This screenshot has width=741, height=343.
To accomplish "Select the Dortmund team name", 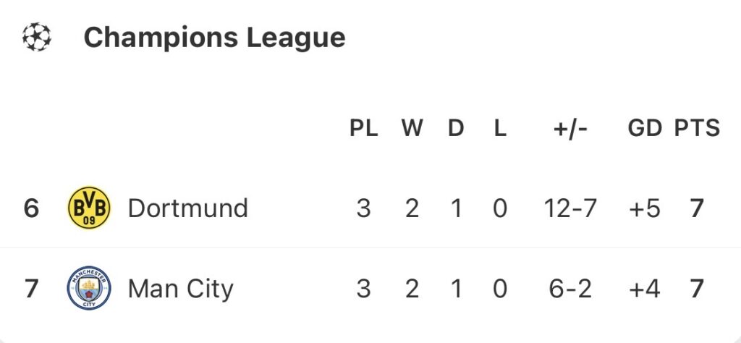I will pyautogui.click(x=187, y=208).
